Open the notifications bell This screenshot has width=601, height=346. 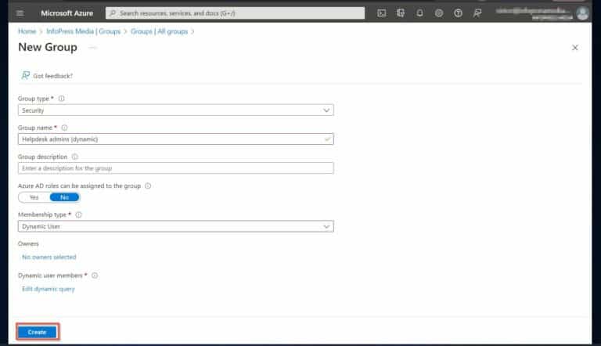(x=419, y=13)
